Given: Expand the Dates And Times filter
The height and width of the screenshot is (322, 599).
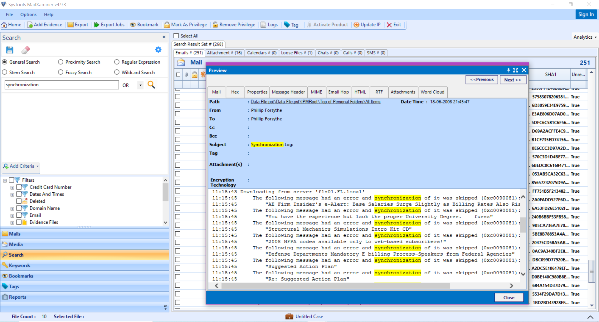Looking at the screenshot, I should coord(12,195).
